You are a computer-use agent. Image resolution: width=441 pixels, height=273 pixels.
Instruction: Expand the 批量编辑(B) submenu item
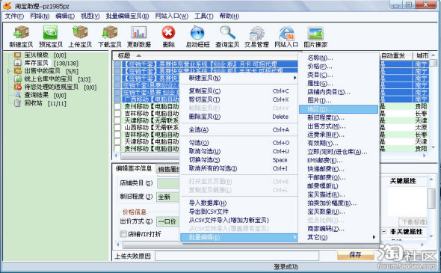click(x=239, y=237)
